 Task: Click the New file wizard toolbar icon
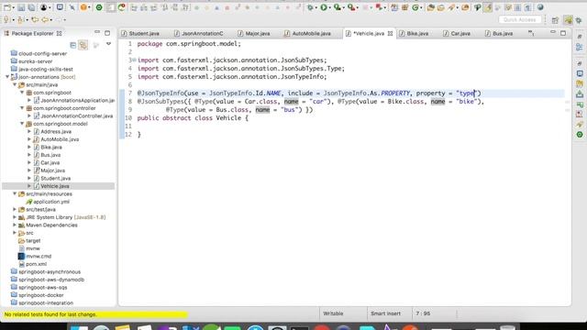tap(7, 7)
